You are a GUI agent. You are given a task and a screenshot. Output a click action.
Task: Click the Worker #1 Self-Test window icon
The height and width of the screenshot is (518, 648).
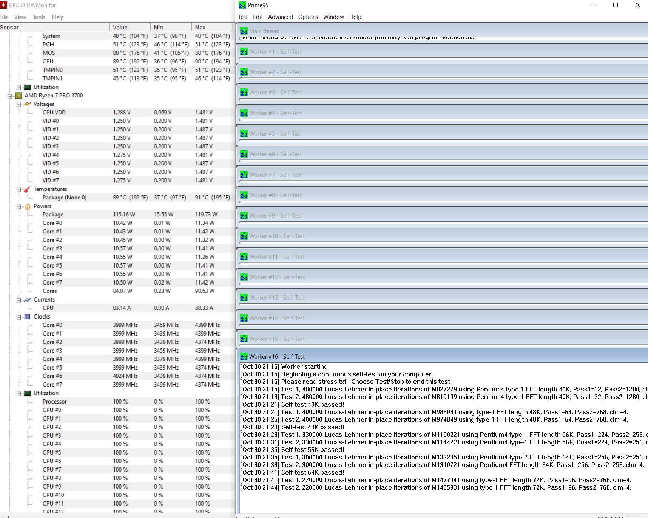244,51
